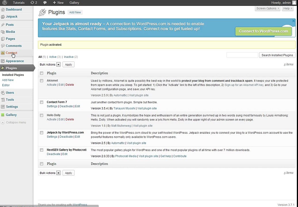Image resolution: width=298 pixels, height=207 pixels.
Task: Click the Contact form sidebar icon
Action: [x=3, y=53]
